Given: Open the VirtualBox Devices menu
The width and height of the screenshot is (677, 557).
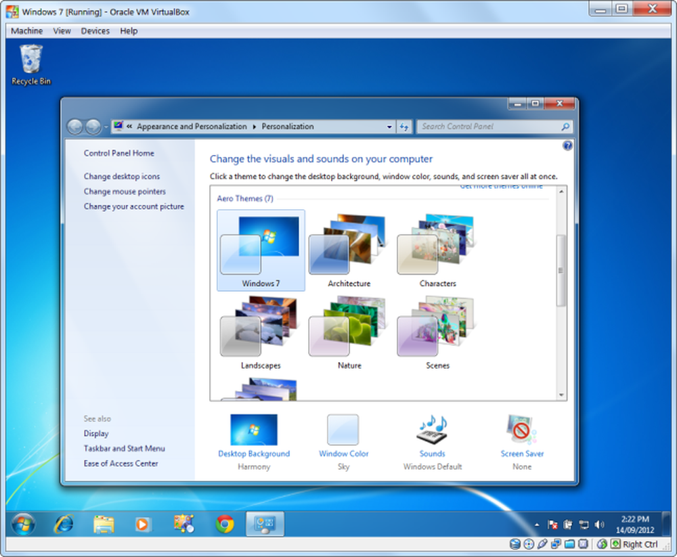Looking at the screenshot, I should pos(95,31).
